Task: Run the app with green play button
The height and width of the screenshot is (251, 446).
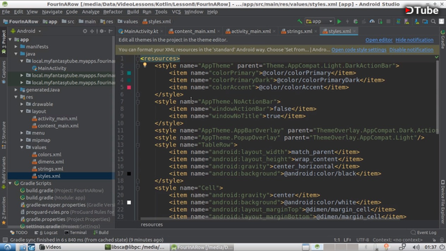Action: [339, 22]
